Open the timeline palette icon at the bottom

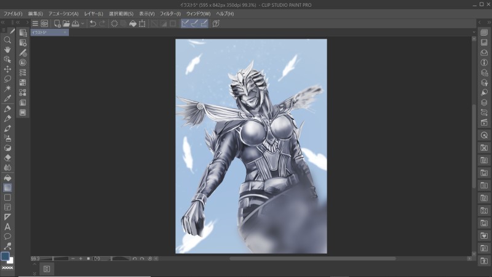[x=47, y=269]
